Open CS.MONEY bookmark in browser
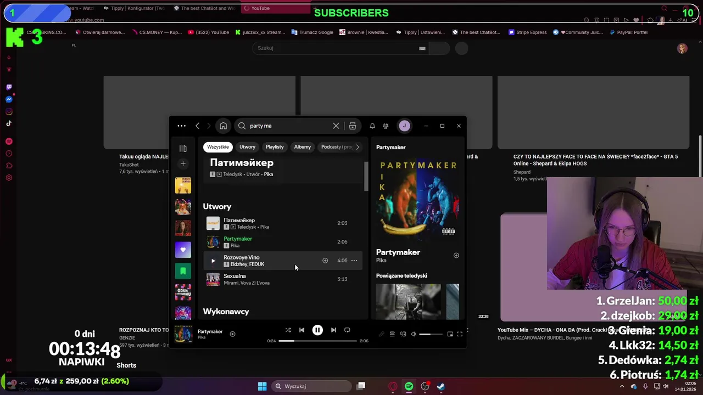This screenshot has height=395, width=703. click(x=158, y=32)
